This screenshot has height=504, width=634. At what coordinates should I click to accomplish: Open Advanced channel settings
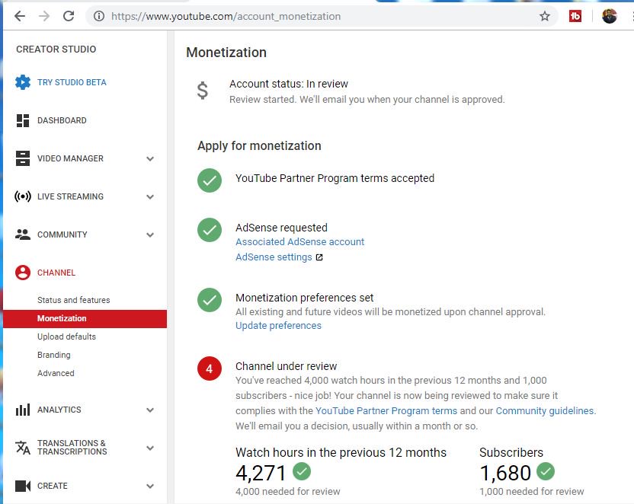[56, 373]
